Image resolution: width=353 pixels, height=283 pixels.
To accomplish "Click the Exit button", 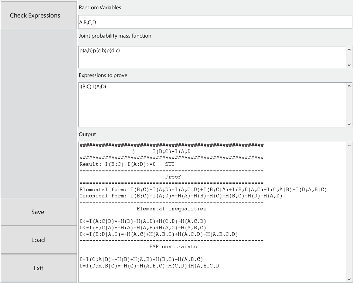I will point(39,268).
